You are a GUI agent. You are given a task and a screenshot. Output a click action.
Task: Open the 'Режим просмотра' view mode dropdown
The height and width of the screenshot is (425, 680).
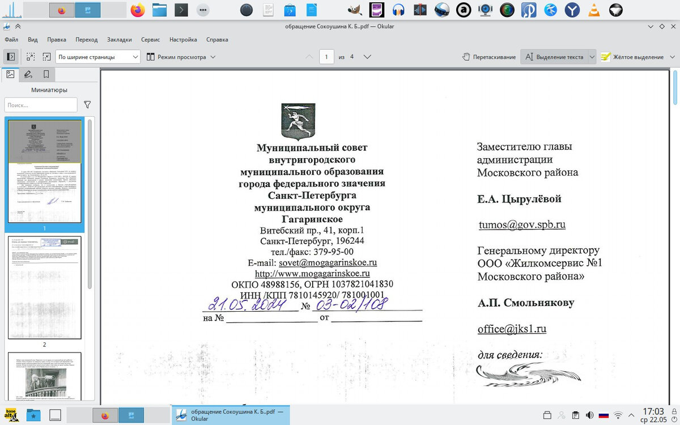[x=181, y=57]
